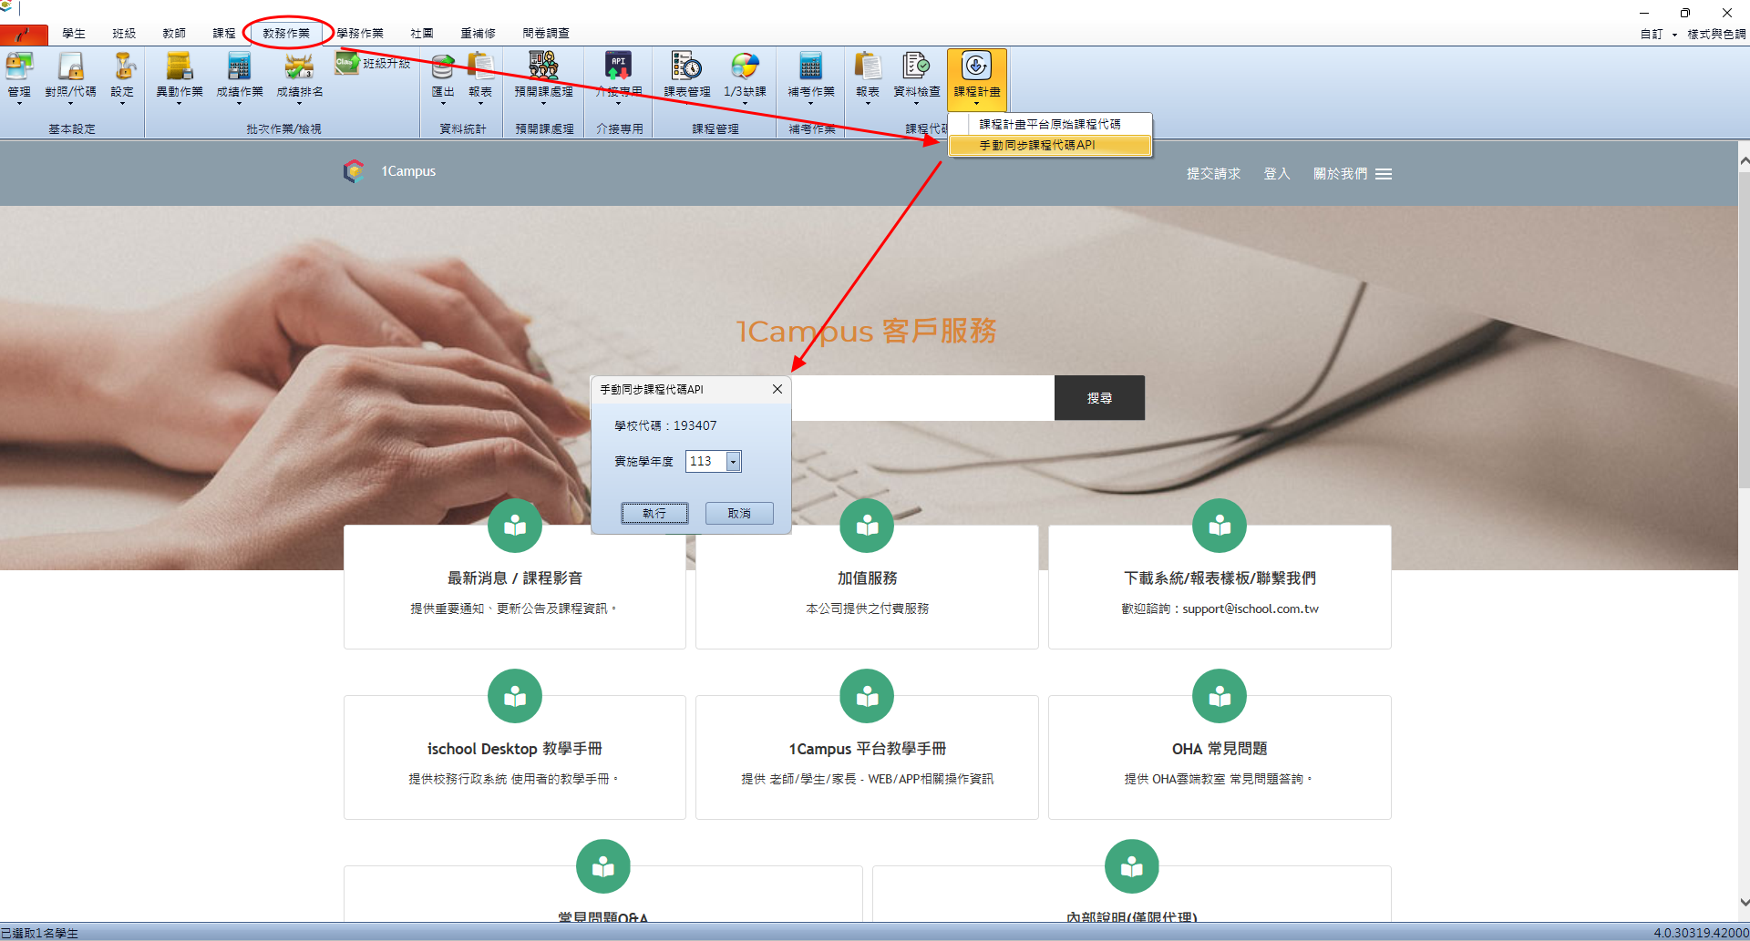
Task: Expand the 實施學年度 year dropdown
Action: (733, 462)
